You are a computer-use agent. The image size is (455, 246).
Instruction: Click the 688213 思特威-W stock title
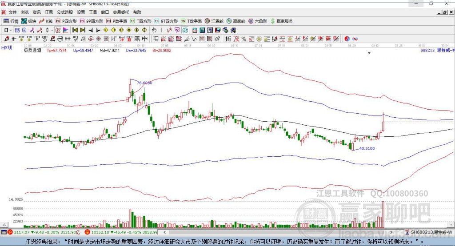(437, 50)
